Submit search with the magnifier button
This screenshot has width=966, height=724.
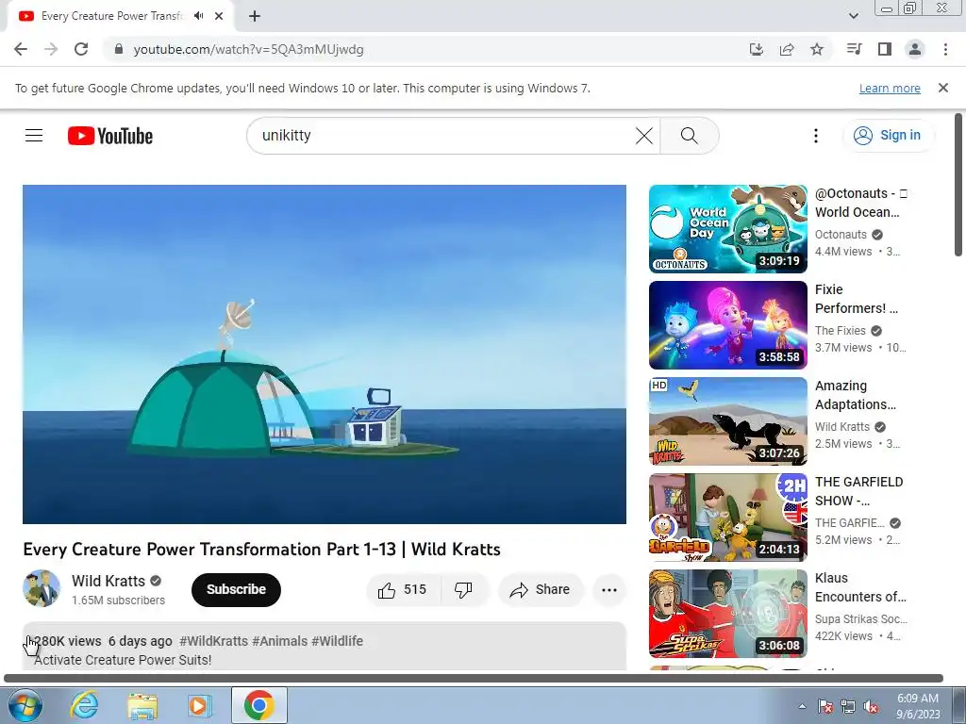coord(690,136)
